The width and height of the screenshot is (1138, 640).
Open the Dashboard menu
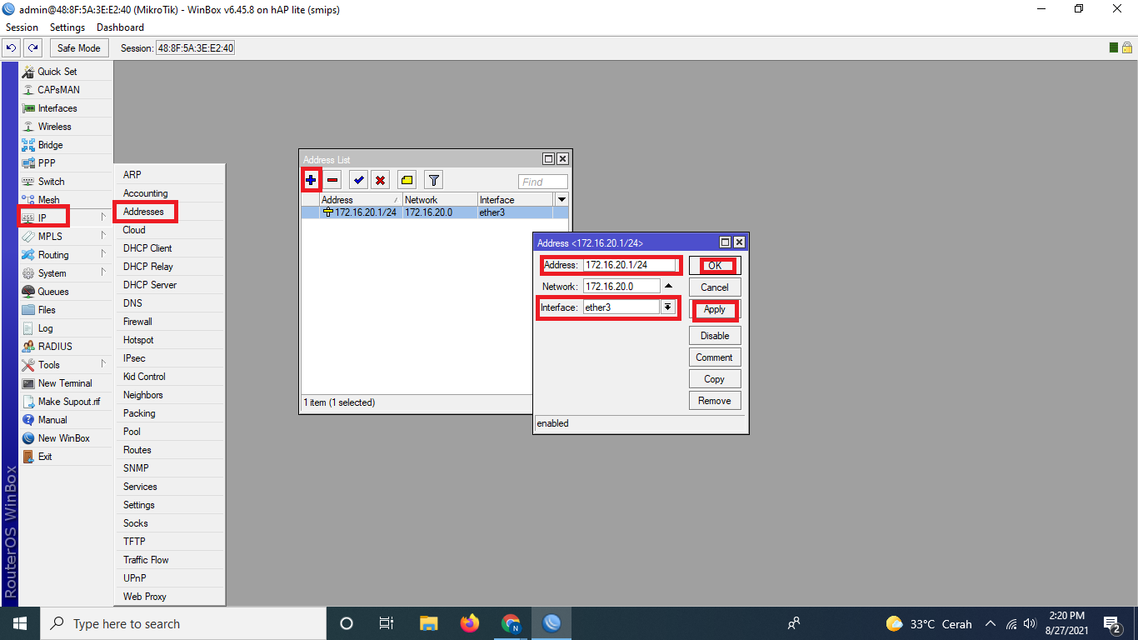120,27
